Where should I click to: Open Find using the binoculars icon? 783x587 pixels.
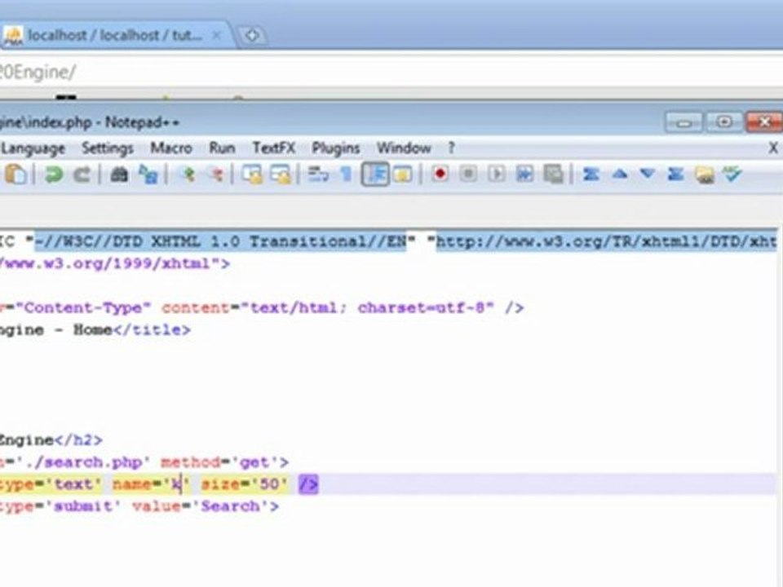point(119,174)
